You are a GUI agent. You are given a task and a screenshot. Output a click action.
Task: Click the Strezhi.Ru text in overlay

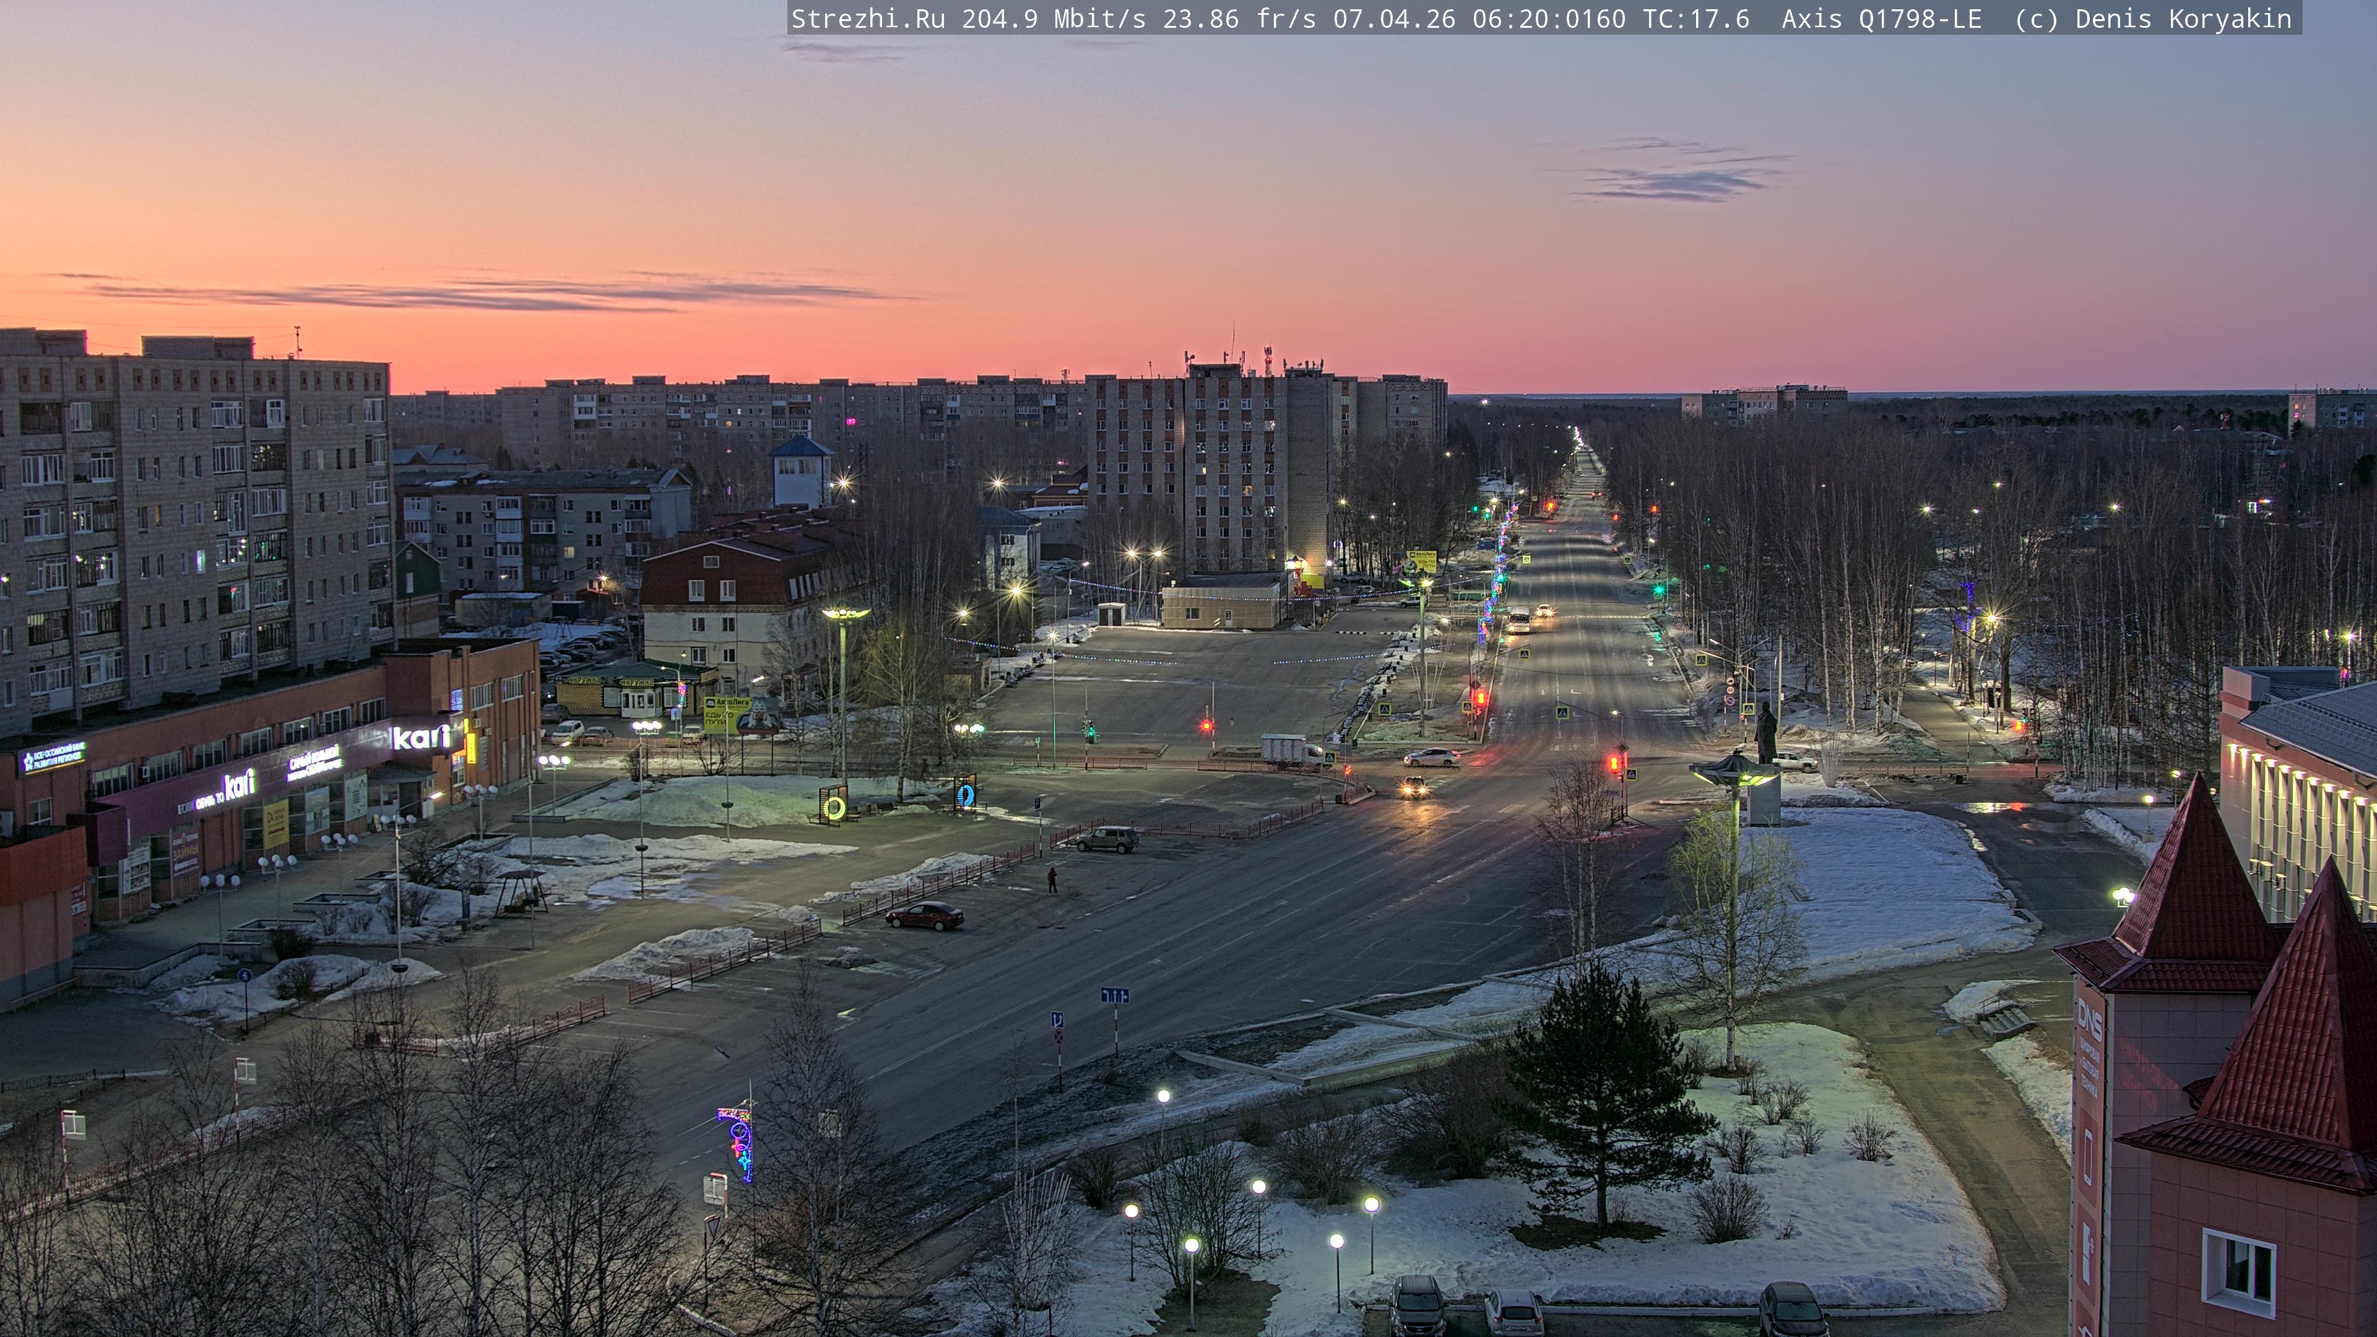[x=867, y=19]
